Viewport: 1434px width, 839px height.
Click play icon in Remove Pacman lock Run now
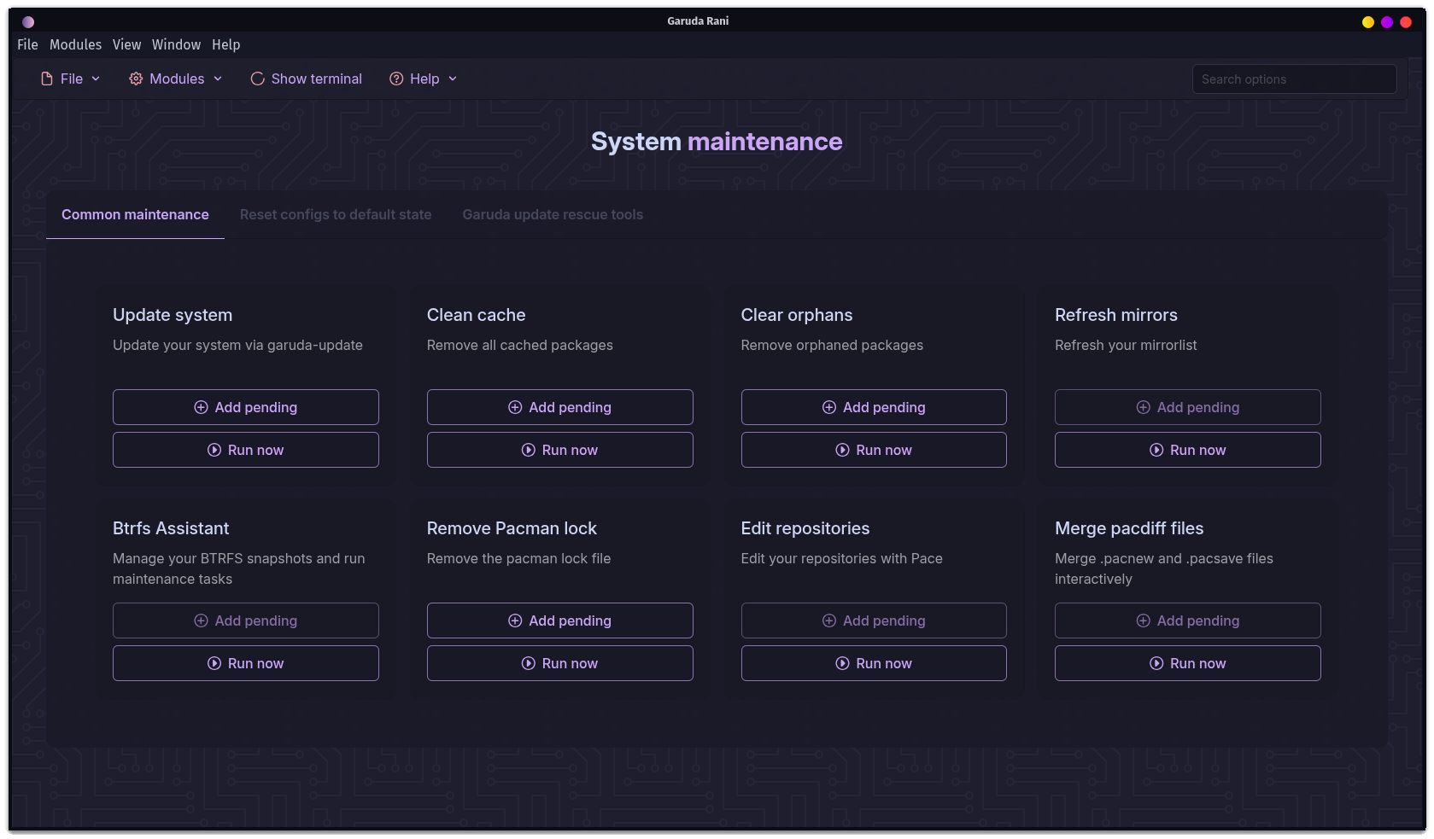pyautogui.click(x=529, y=663)
